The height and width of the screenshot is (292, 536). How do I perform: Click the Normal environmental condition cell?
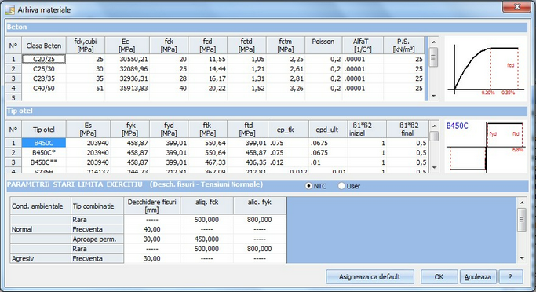[x=40, y=229]
